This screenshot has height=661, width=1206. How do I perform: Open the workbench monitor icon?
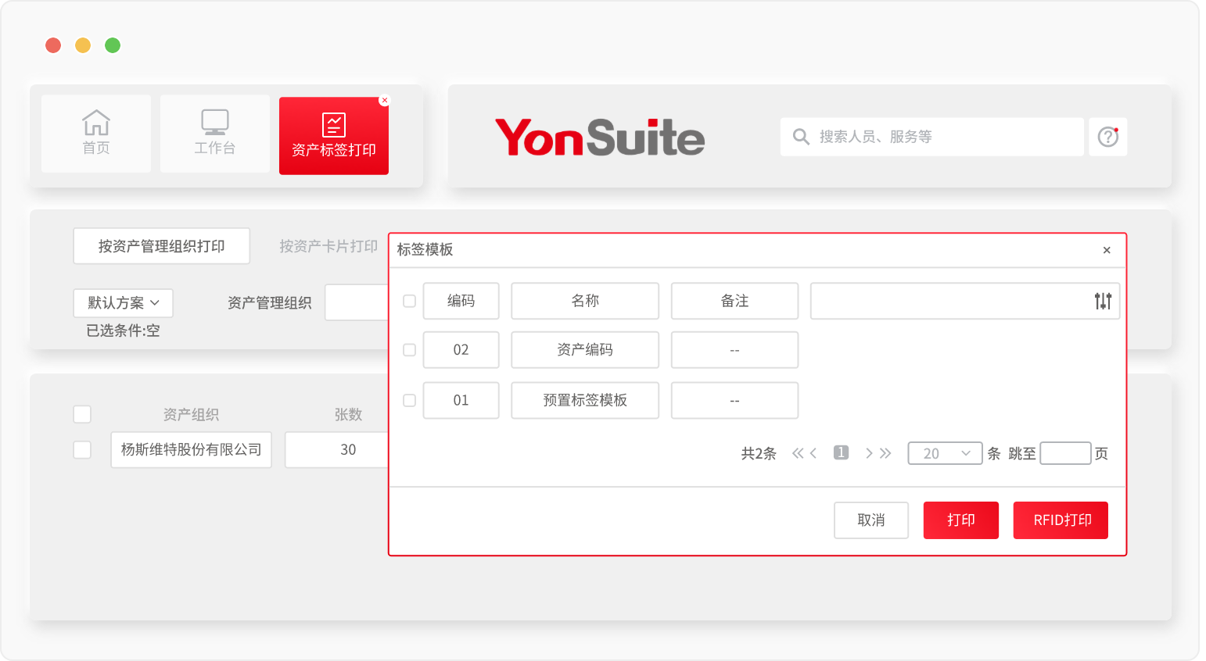215,133
